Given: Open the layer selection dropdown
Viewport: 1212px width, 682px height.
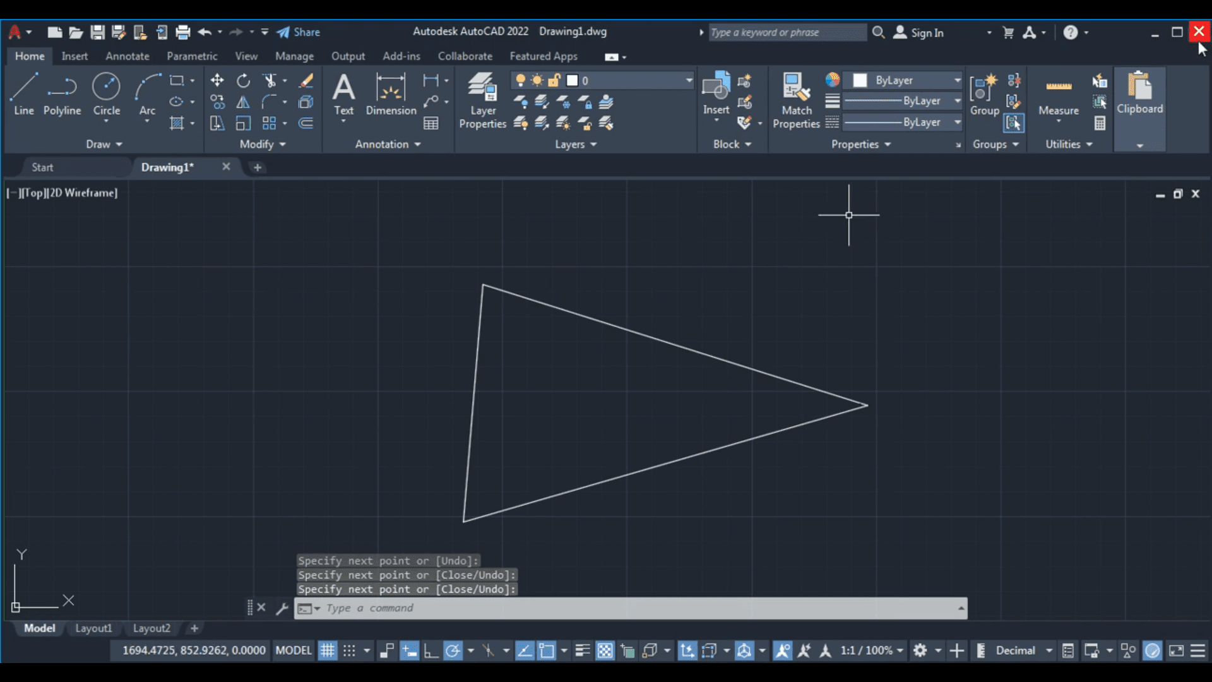Looking at the screenshot, I should coord(689,80).
